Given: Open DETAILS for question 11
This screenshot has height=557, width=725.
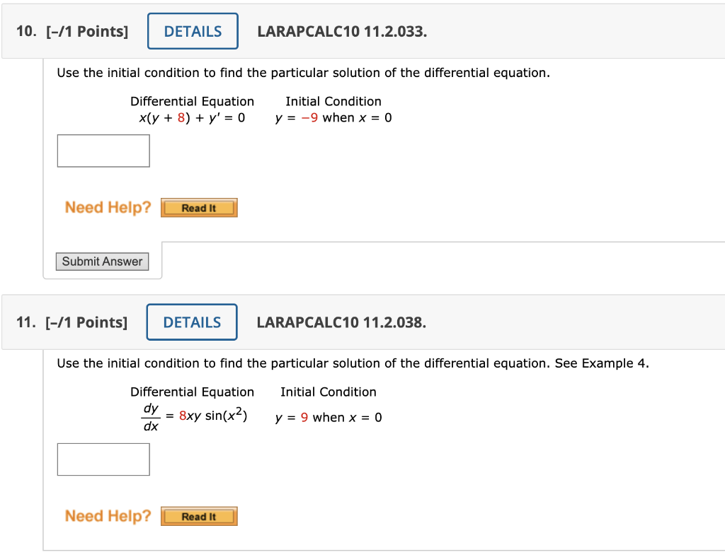Looking at the screenshot, I should (192, 322).
